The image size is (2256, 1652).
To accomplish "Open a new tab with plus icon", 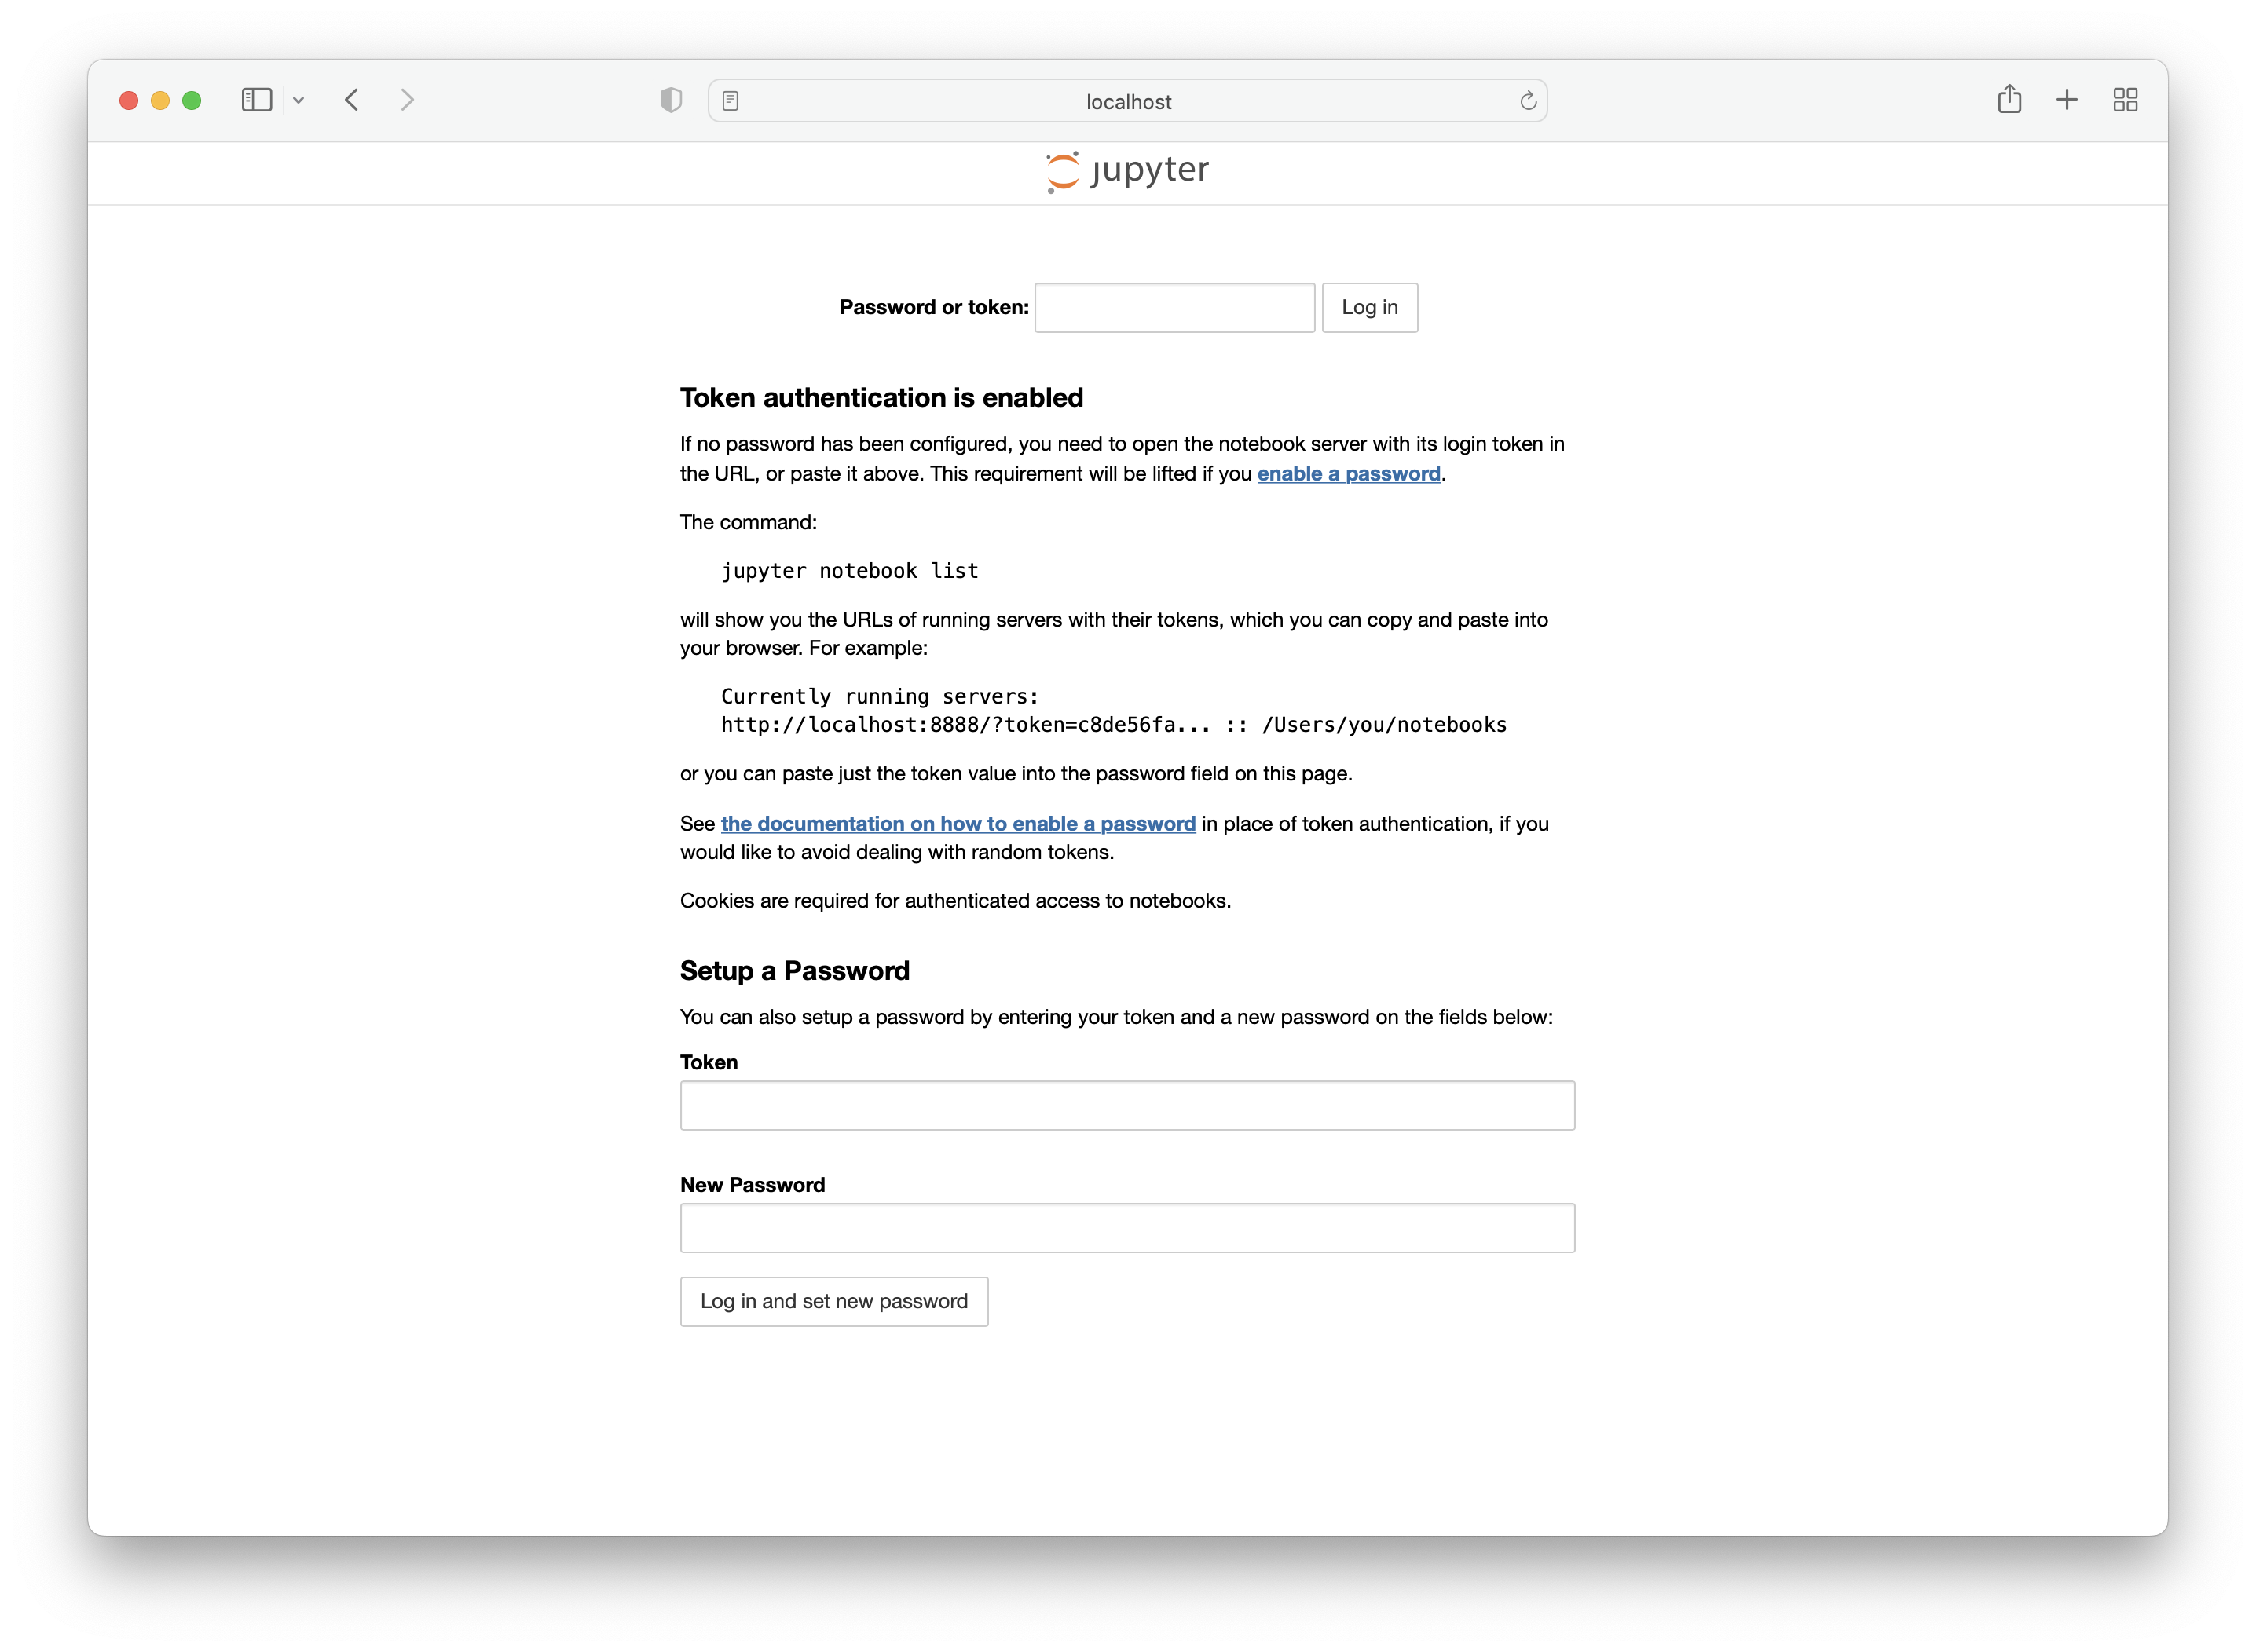I will click(x=2067, y=100).
